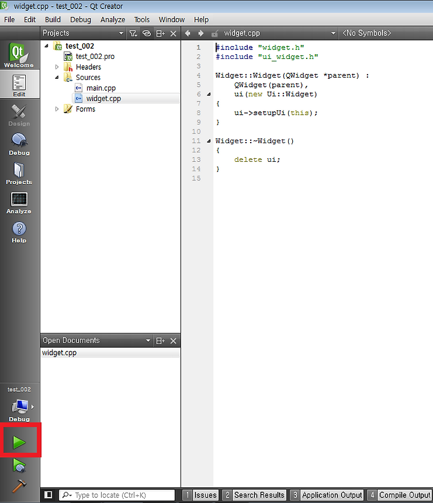Collapse the test_002 project node
Viewport: 433px width, 503px height.
[x=46, y=46]
